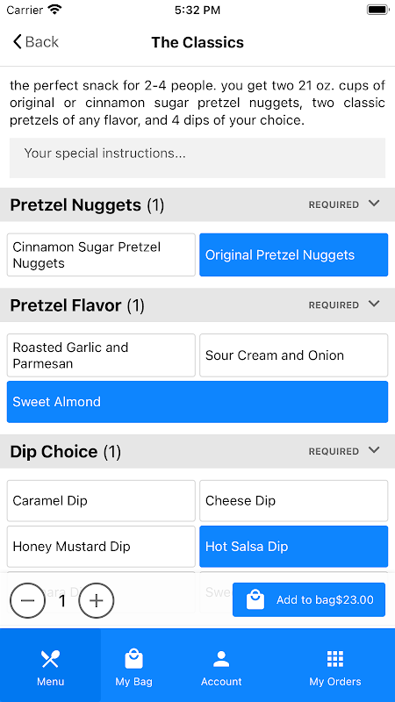
Task: Tap the selected Sweet Almond flavor
Action: click(x=197, y=402)
